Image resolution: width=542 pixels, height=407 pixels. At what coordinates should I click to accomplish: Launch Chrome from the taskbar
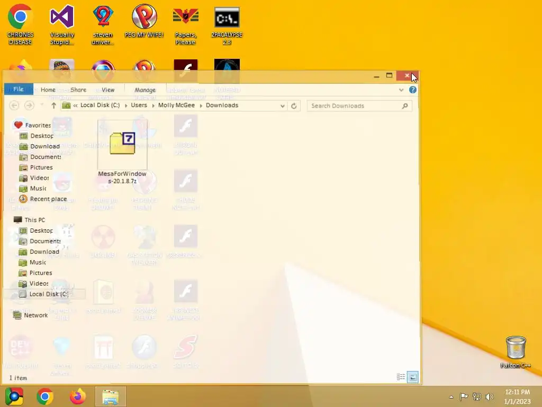[45, 396]
